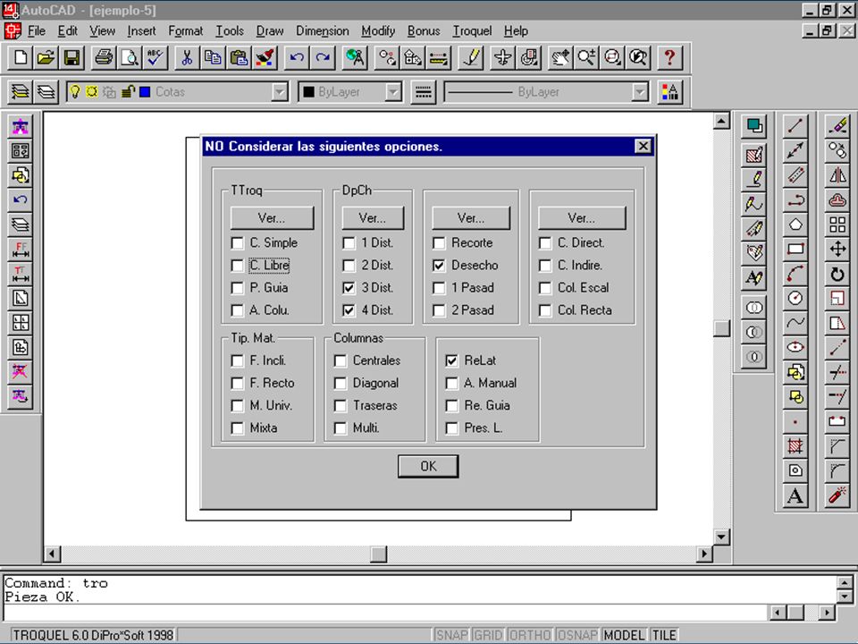Expand the ByLayer linetype dropdown
The image size is (858, 644).
[x=640, y=92]
